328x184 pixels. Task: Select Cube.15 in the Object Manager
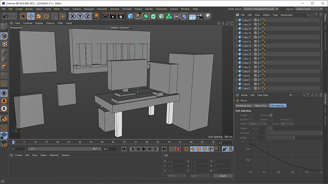click(x=246, y=46)
